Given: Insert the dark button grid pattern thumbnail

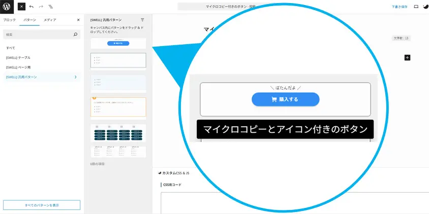Looking at the screenshot, I should (x=118, y=133).
